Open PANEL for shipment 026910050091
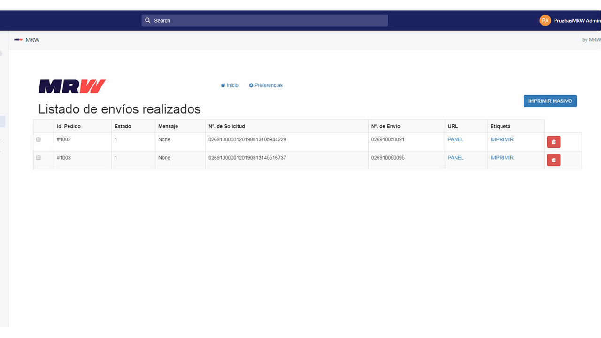The height and width of the screenshot is (338, 601). point(455,139)
